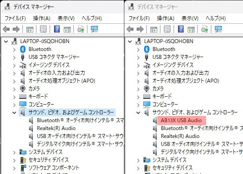Expand カメラ node in right window
Image resolution: width=243 pixels, height=174 pixels.
(x=138, y=89)
